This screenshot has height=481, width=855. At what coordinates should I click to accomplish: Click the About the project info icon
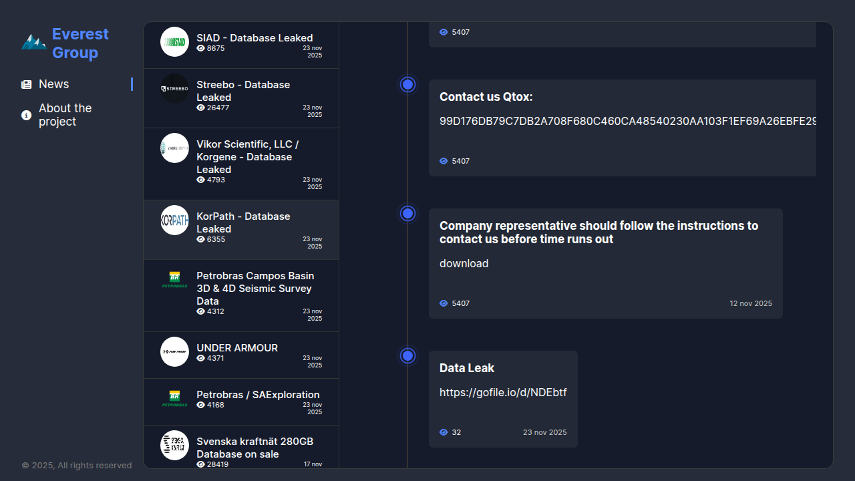27,116
